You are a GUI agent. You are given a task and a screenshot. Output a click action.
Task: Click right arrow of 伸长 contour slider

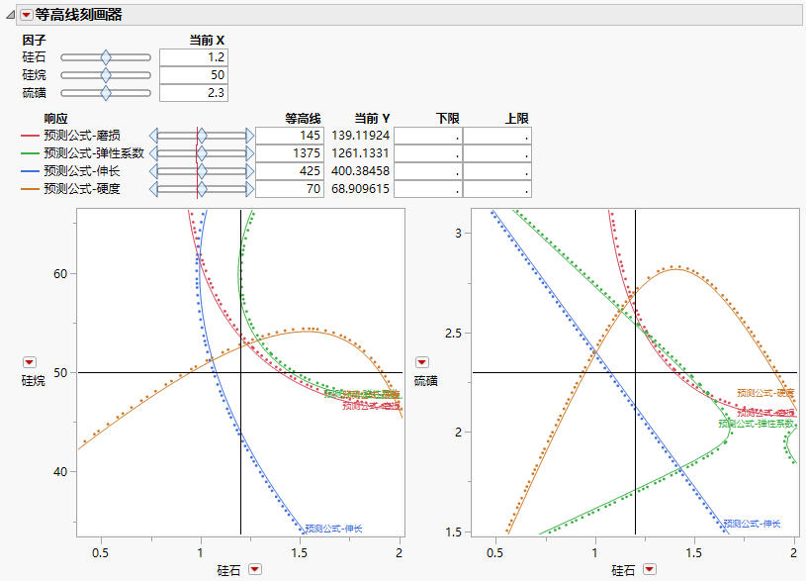coord(250,171)
